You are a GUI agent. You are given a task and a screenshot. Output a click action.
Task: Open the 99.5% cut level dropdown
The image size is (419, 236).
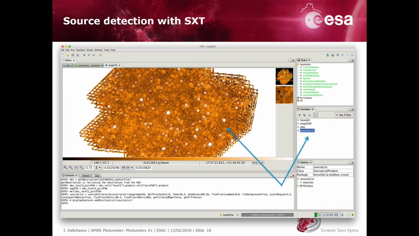(127, 167)
